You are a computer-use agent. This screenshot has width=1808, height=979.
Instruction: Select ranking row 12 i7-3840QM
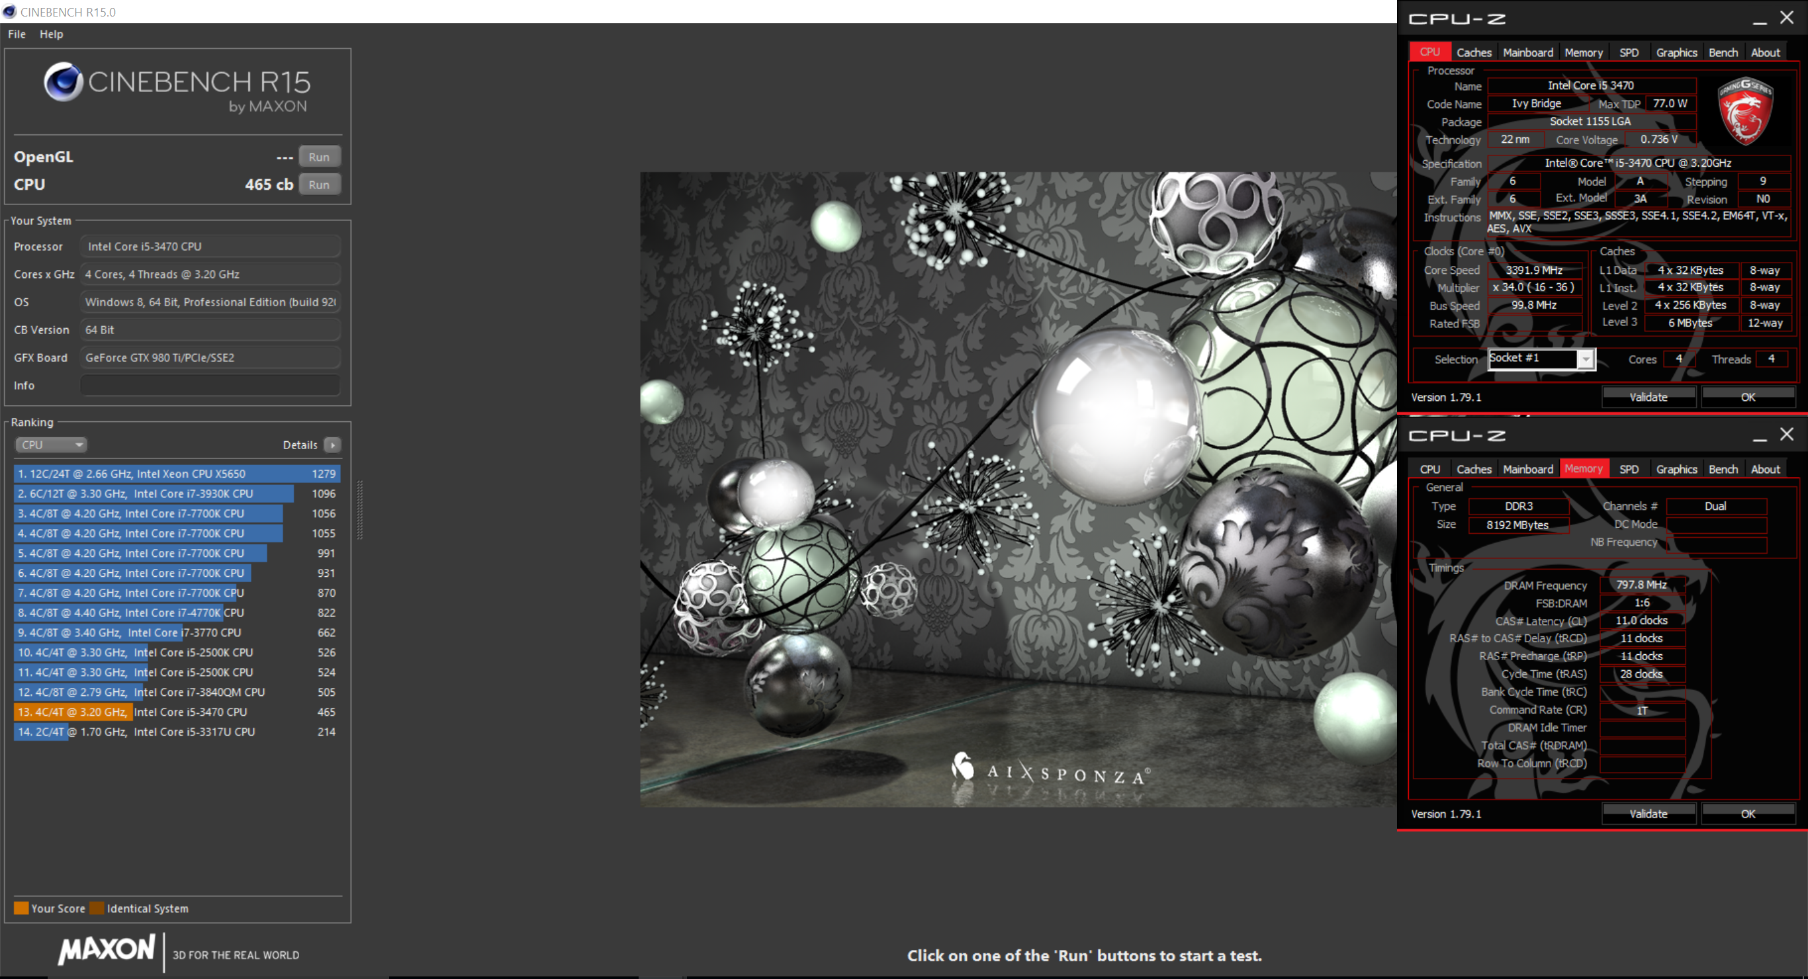(177, 692)
